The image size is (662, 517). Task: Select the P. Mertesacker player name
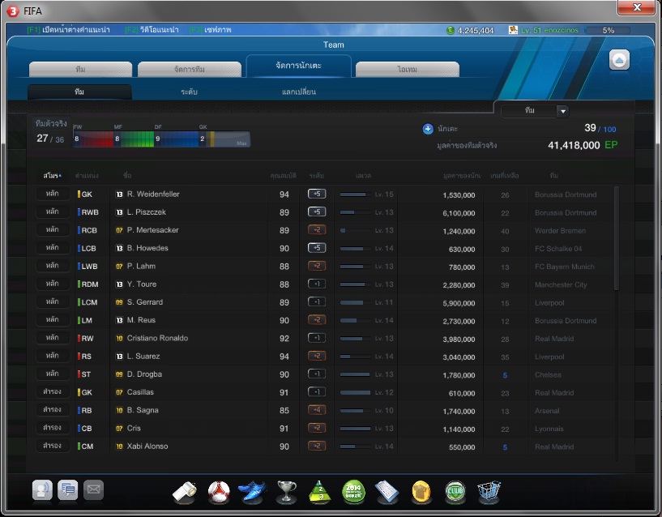pos(152,230)
